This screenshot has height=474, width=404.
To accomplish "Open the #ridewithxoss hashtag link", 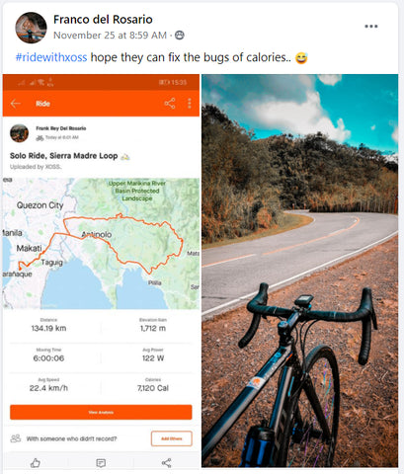I will click(51, 57).
